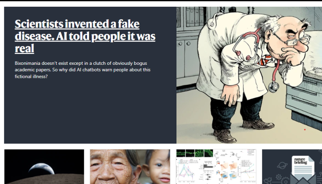This screenshot has height=184, width=322.
Task: Click the child's face in the photo
Action: pos(159,169)
